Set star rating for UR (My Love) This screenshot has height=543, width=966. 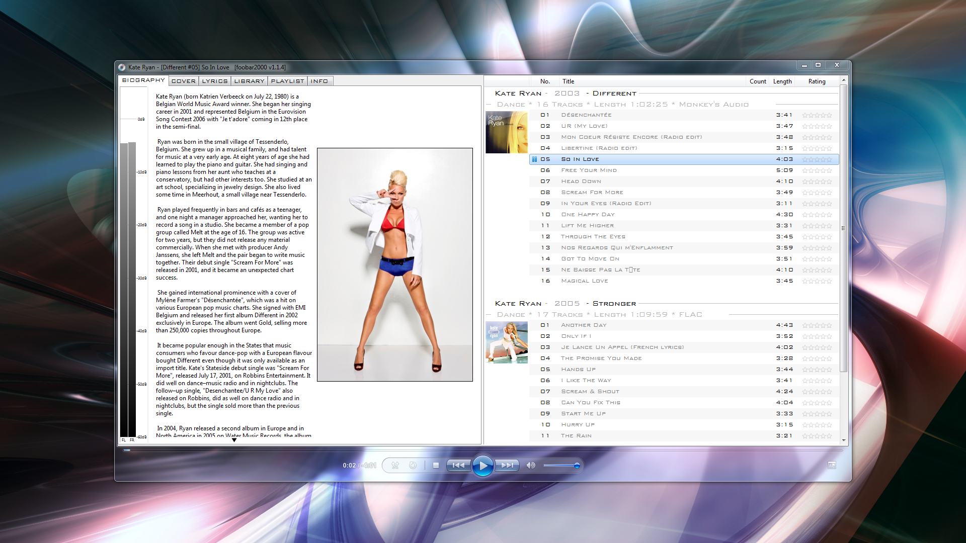[817, 126]
